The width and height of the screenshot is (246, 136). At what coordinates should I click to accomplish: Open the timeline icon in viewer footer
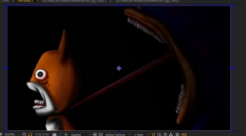165,134
